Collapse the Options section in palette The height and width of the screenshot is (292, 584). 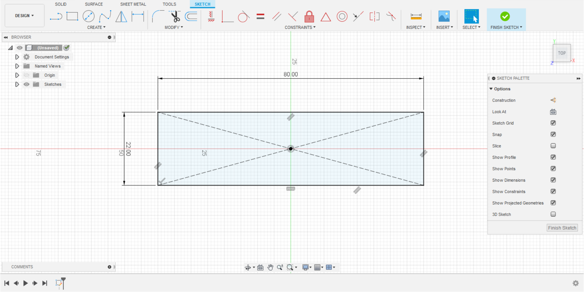click(491, 89)
